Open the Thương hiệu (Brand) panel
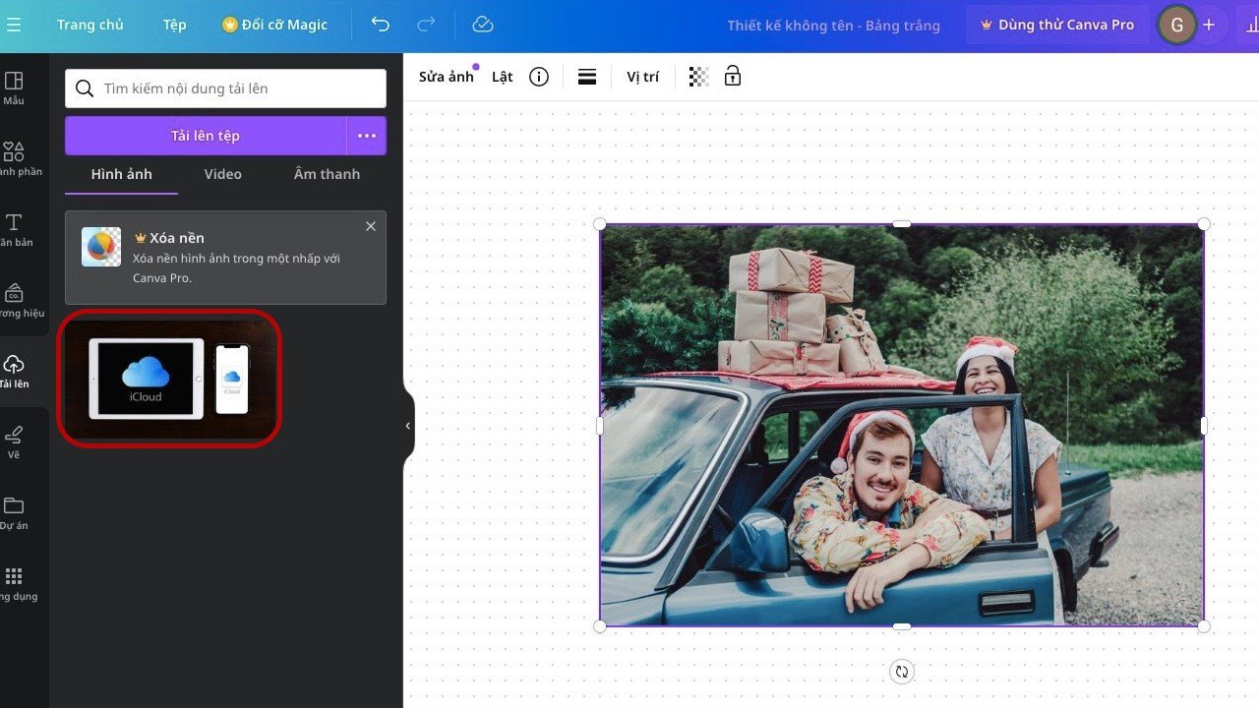This screenshot has height=708, width=1259. [x=15, y=300]
